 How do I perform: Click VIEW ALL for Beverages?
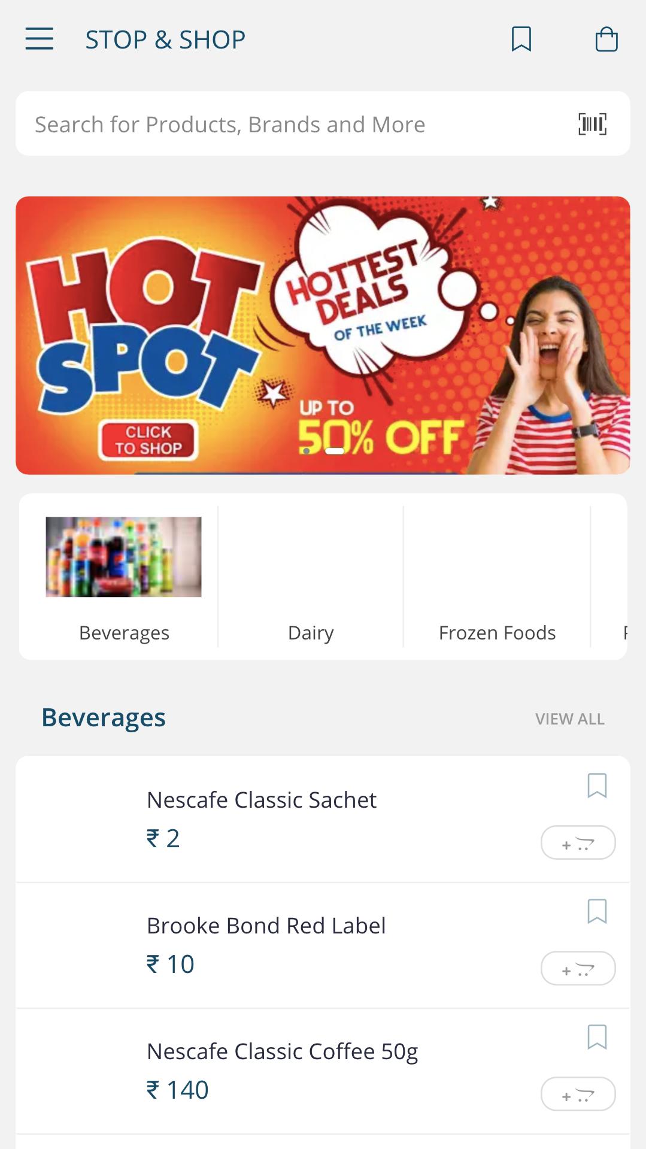point(570,718)
